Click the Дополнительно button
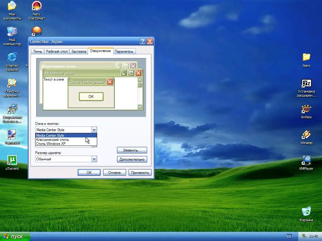 (x=132, y=159)
